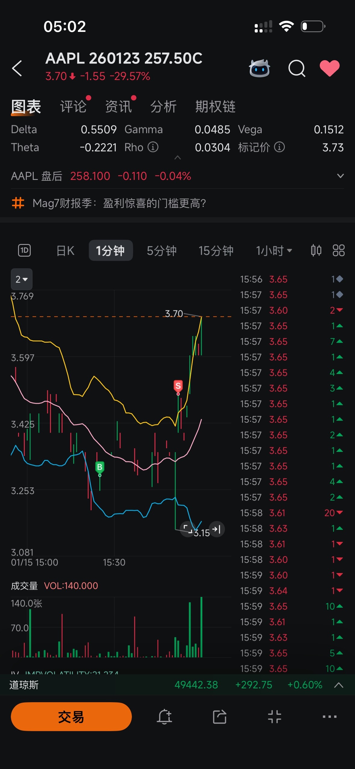Tap the collapse-arrows chart size icon

pos(275,717)
